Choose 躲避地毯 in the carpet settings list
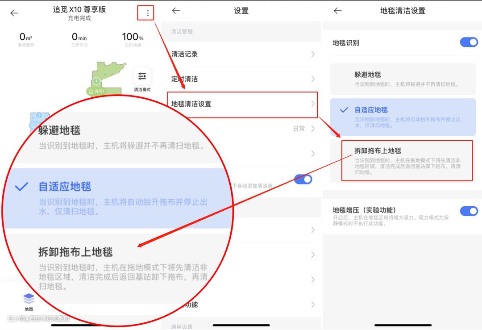This screenshot has height=330, width=482. (403, 79)
